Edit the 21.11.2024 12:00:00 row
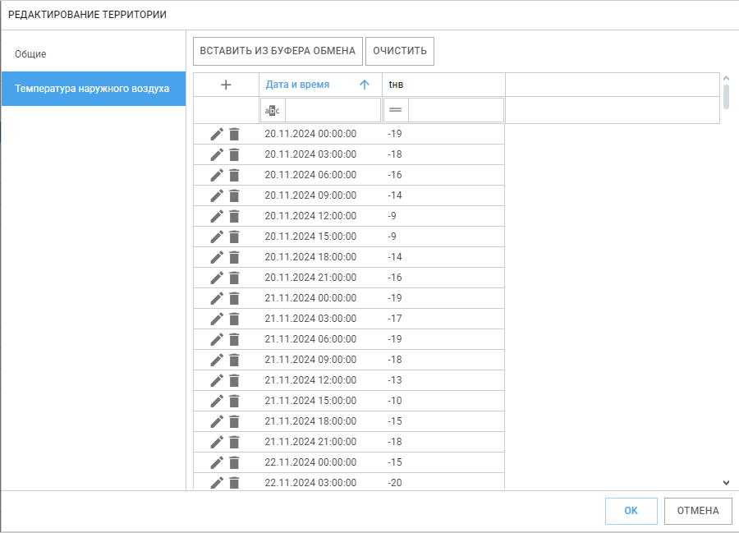The width and height of the screenshot is (739, 533). point(217,380)
